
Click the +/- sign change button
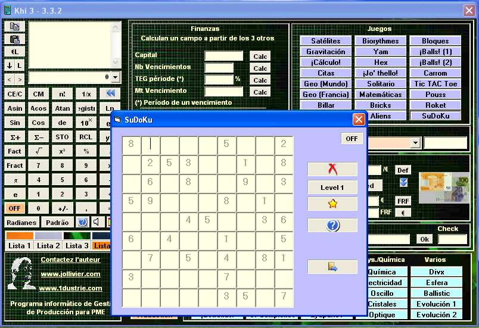coord(63,208)
